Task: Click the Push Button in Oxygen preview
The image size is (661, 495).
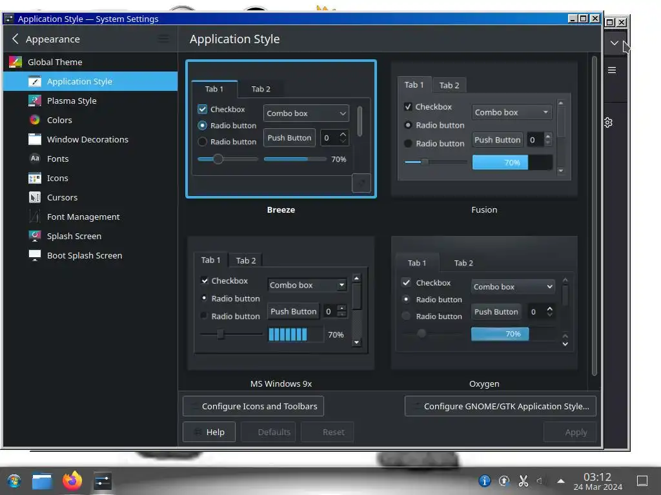Action: point(496,312)
